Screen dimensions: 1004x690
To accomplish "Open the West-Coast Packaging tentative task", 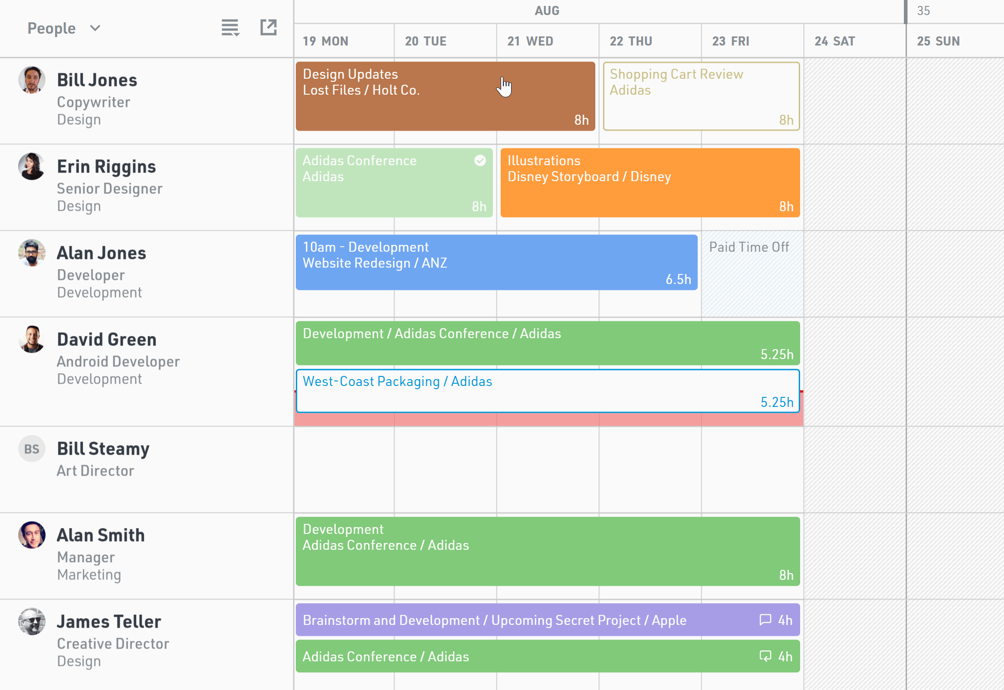I will (548, 391).
